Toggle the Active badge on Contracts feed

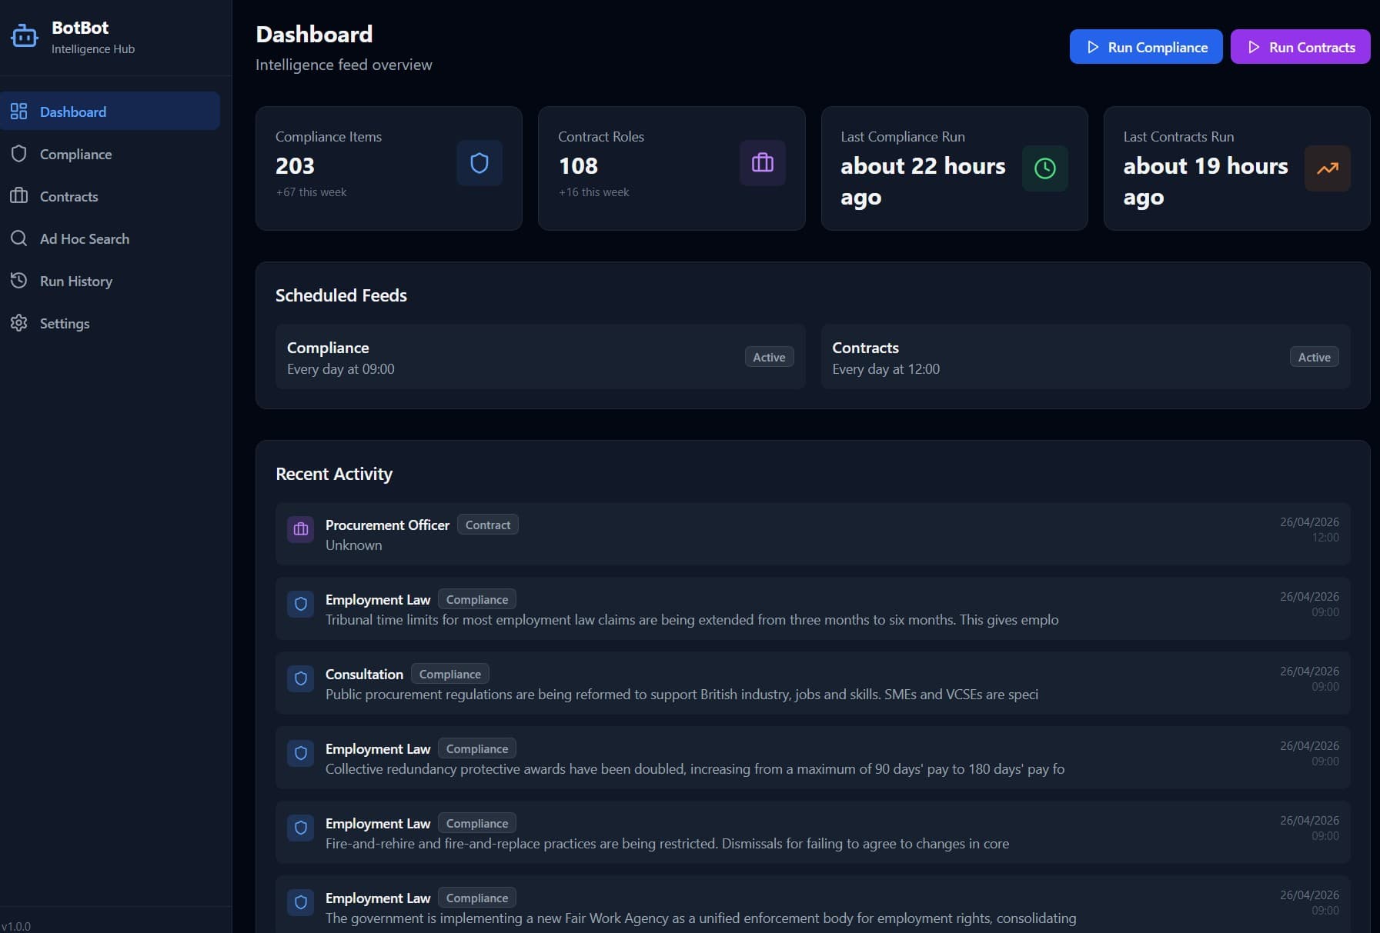1314,357
